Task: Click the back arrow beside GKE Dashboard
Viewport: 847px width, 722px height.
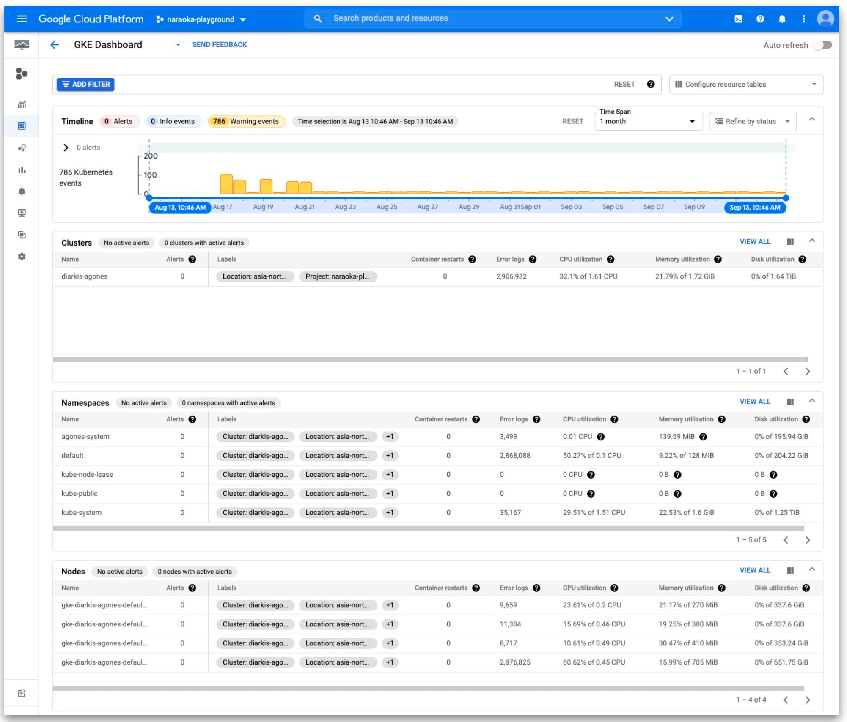Action: (x=55, y=45)
